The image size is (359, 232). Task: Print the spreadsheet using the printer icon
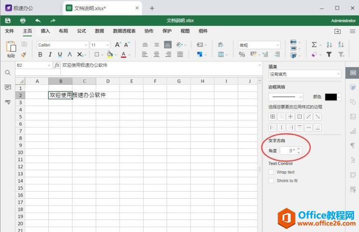(x=22, y=20)
